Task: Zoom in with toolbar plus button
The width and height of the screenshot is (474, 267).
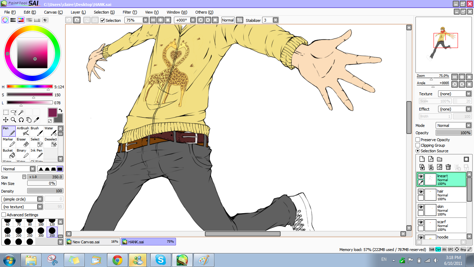Action: click(x=161, y=20)
